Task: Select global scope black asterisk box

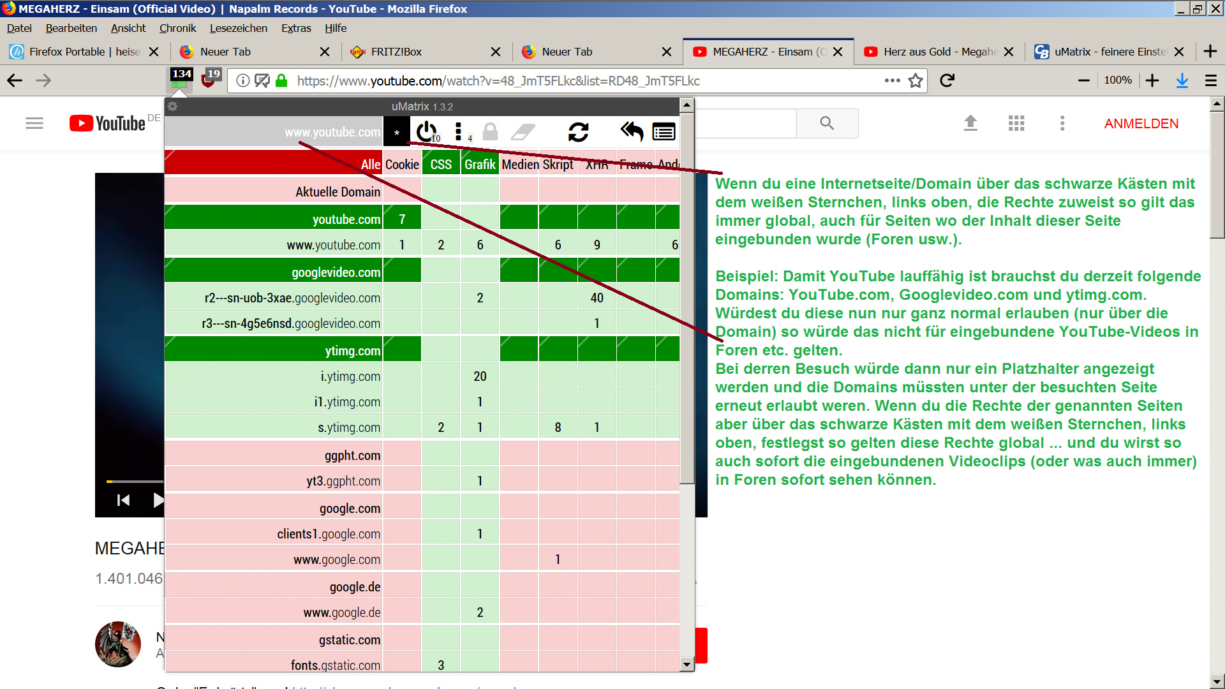Action: [x=396, y=132]
